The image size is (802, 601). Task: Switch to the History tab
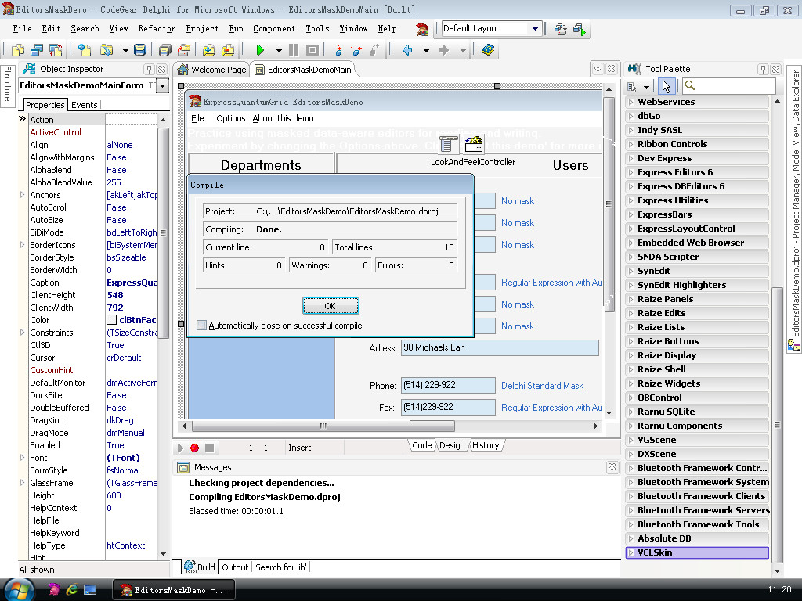pyautogui.click(x=486, y=445)
